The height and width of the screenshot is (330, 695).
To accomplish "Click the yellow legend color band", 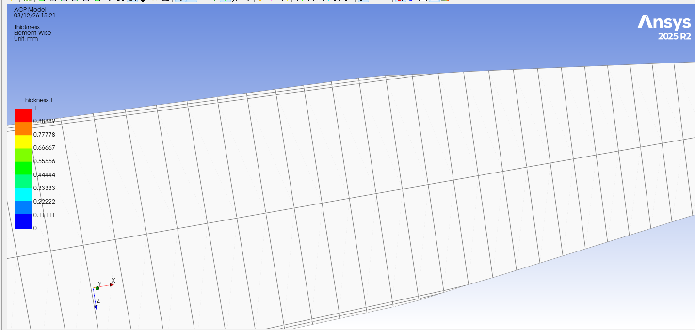I will coord(23,141).
